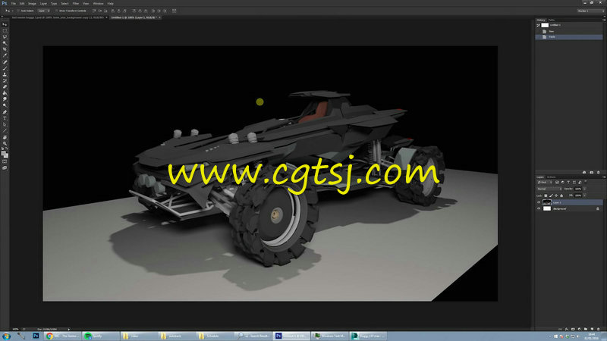Screen dimensions: 607x341
Task: Select the Eraser tool
Action: (x=5, y=87)
